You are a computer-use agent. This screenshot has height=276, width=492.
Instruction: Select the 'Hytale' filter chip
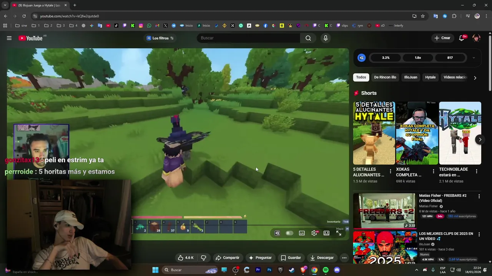[x=430, y=77]
